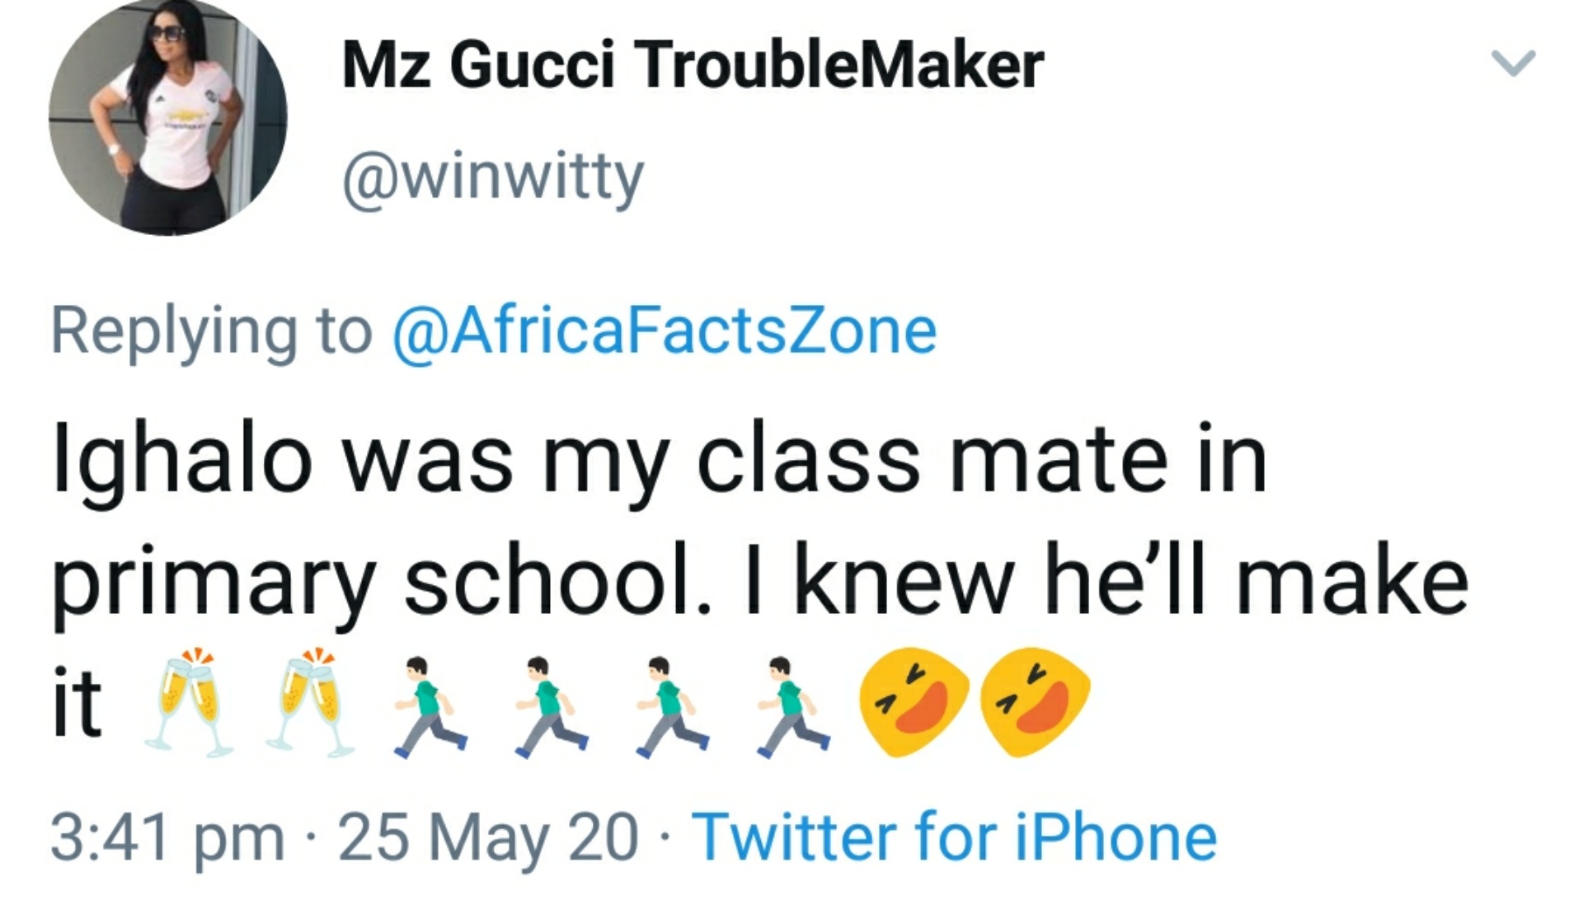The width and height of the screenshot is (1583, 914).
Task: Click the first clinking glasses emoji
Action: click(189, 701)
